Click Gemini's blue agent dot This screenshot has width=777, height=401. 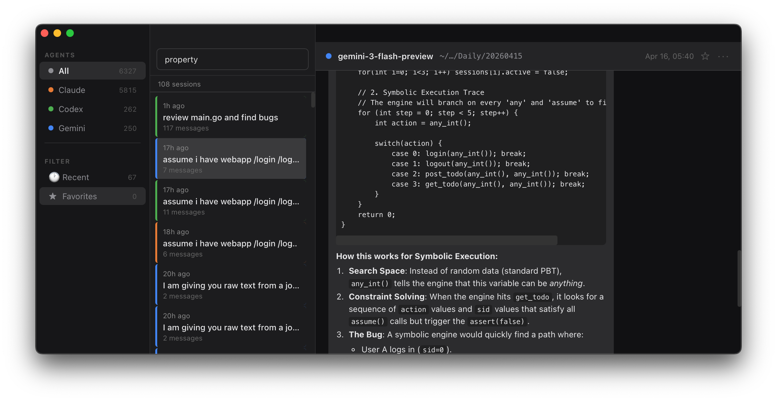51,128
